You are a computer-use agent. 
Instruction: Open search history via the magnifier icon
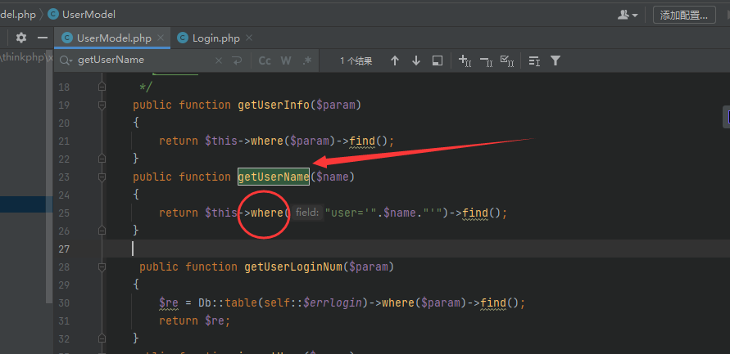66,60
